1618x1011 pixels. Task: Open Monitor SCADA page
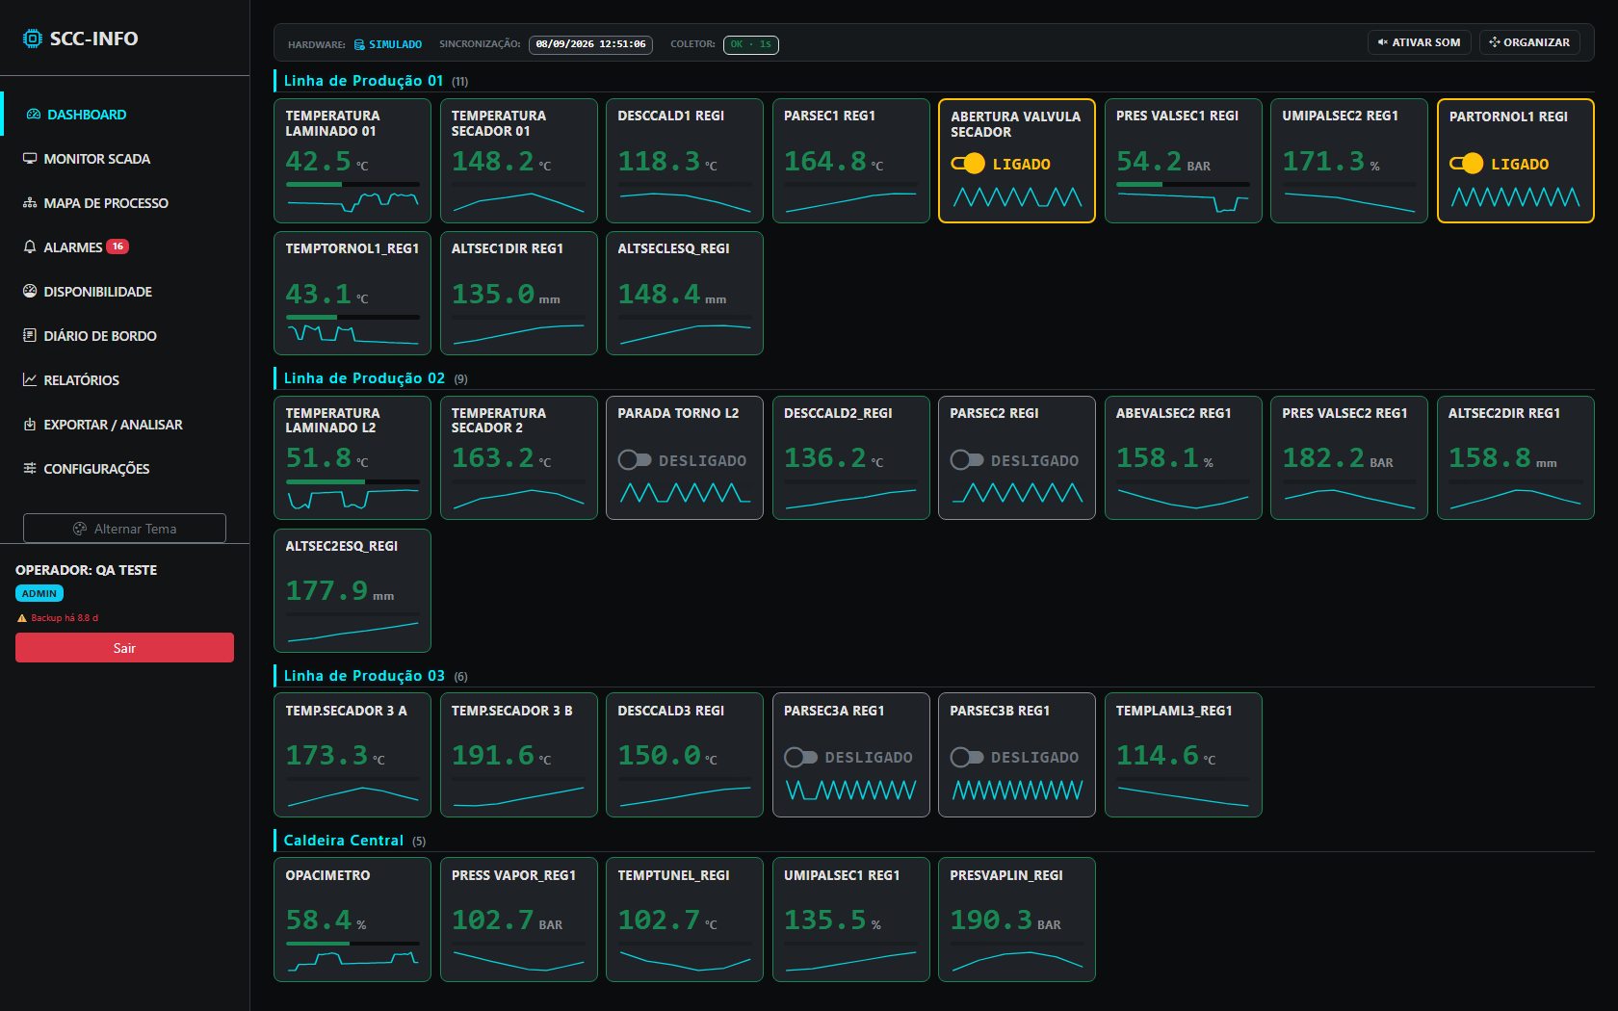coord(125,159)
